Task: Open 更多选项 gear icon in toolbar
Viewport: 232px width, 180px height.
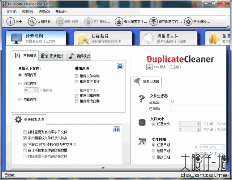Action: coord(188,22)
